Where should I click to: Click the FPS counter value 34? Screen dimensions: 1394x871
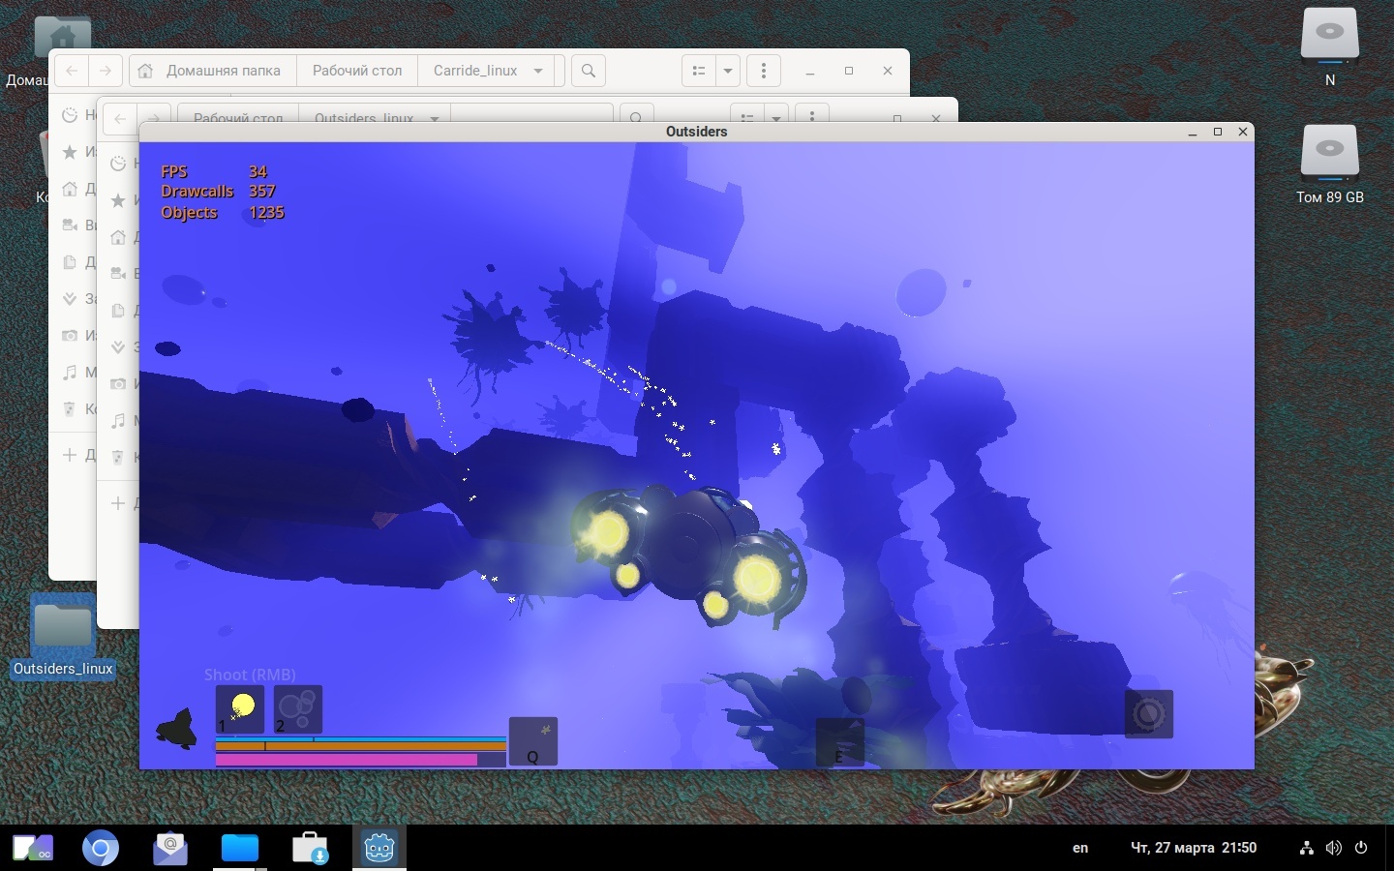point(258,171)
